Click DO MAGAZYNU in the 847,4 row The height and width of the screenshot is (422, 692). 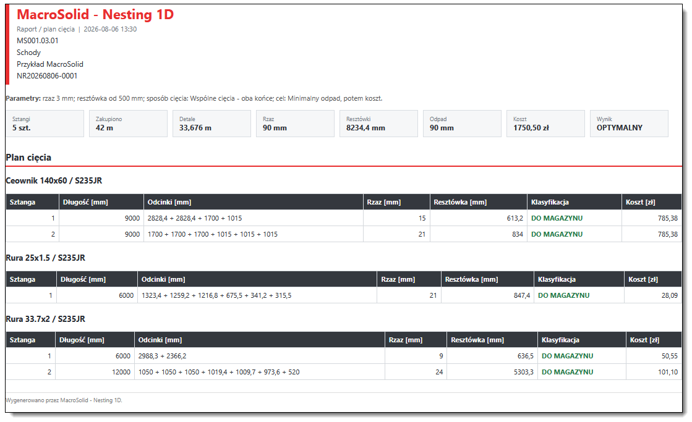(563, 295)
